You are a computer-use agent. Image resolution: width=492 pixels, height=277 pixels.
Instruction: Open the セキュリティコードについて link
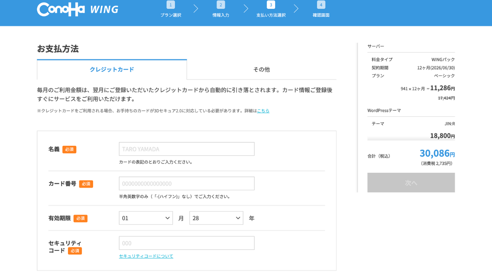tap(146, 256)
